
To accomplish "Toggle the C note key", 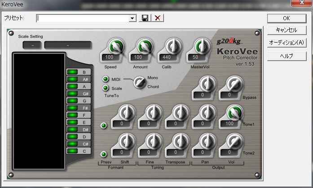I will coord(79,151).
